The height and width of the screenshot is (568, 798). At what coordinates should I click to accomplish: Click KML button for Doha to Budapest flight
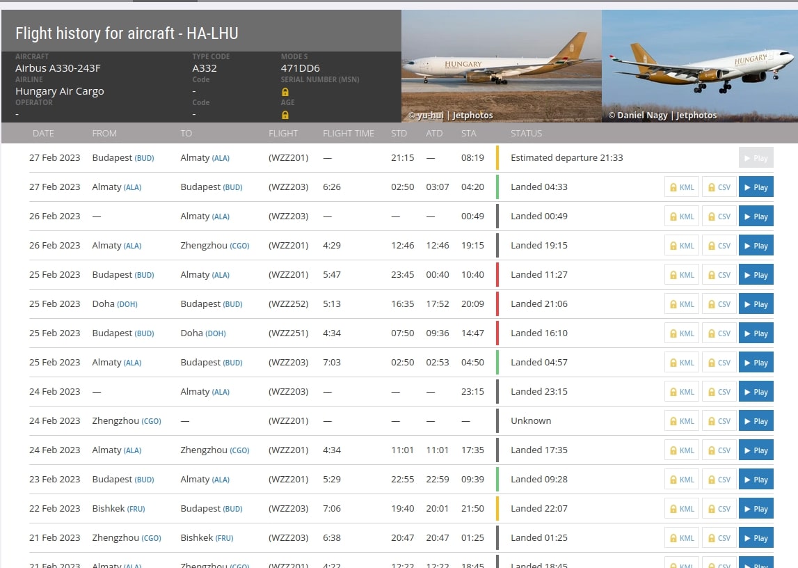coord(681,304)
